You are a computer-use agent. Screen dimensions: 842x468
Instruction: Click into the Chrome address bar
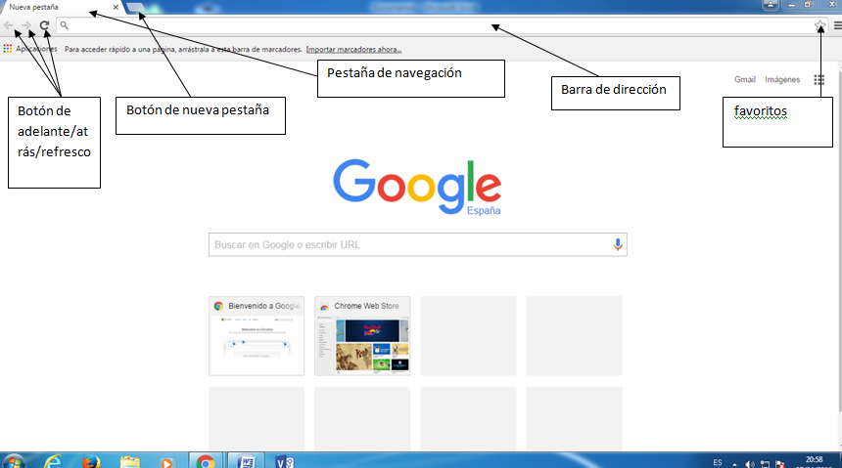[441, 25]
